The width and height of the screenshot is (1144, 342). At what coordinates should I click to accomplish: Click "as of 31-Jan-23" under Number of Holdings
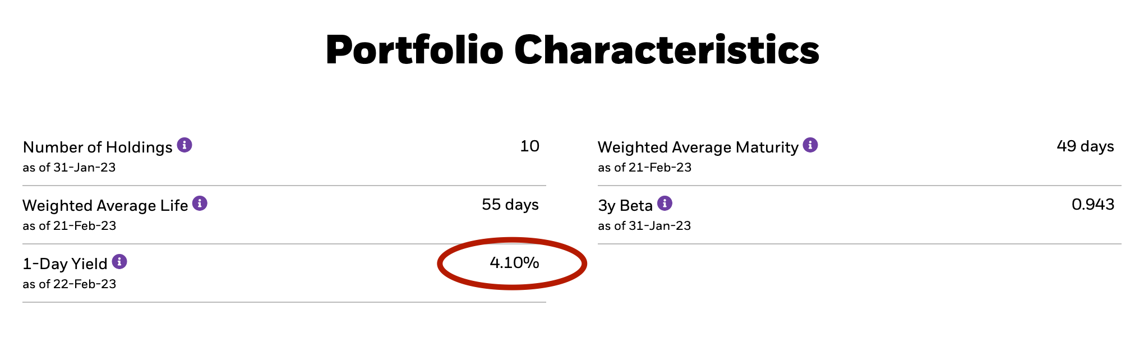pos(69,168)
